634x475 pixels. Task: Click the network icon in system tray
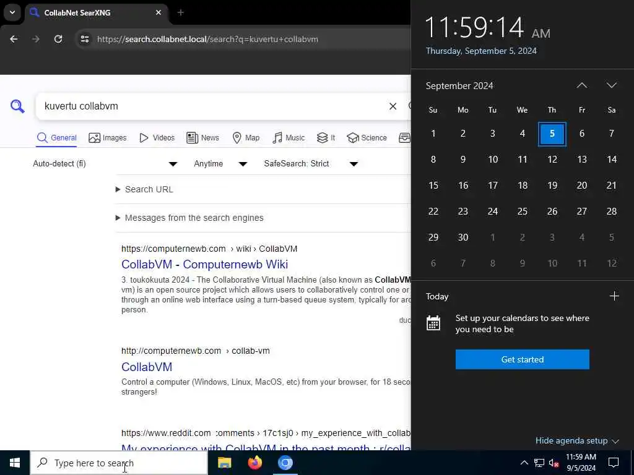(x=539, y=463)
